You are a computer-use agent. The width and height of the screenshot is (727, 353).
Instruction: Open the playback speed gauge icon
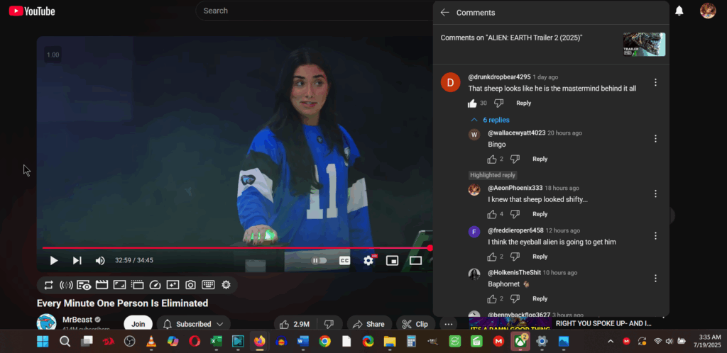(155, 285)
